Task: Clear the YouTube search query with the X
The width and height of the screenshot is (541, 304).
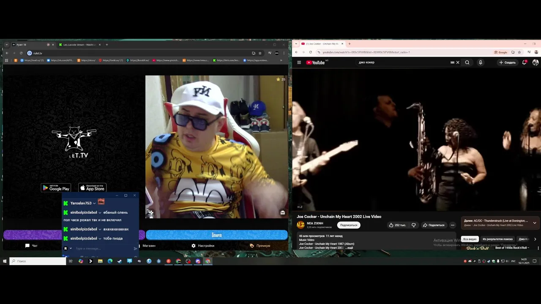Action: (x=457, y=62)
